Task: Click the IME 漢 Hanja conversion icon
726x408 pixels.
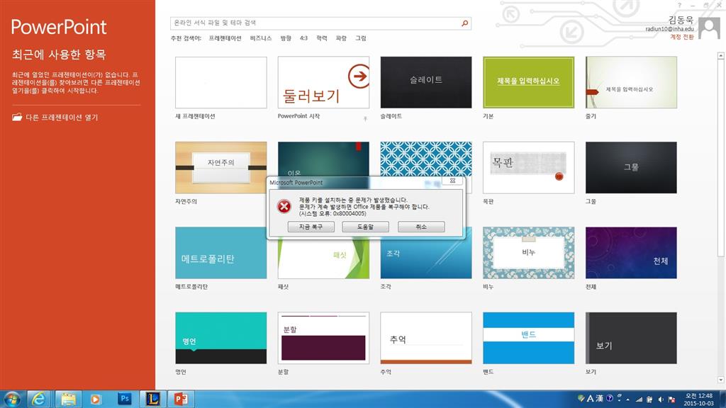Action: click(x=599, y=398)
